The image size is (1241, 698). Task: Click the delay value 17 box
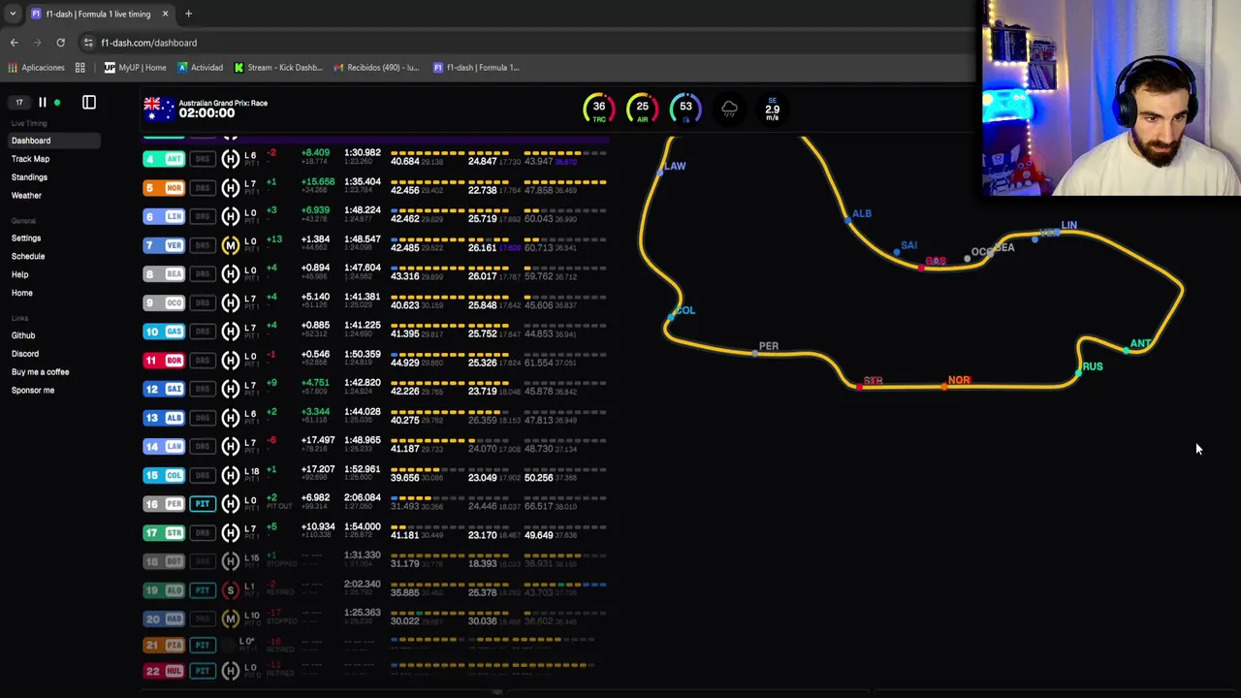[x=18, y=102]
